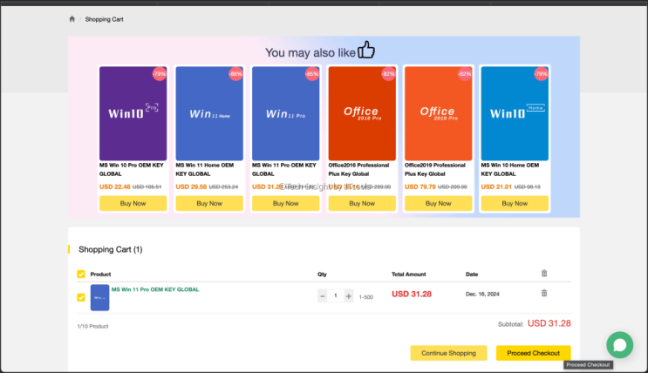Click USD 29.58 price of Win 11 Home

pos(191,186)
